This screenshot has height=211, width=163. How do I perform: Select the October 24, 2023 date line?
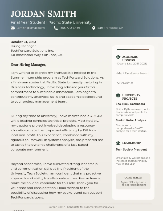click(x=23, y=42)
